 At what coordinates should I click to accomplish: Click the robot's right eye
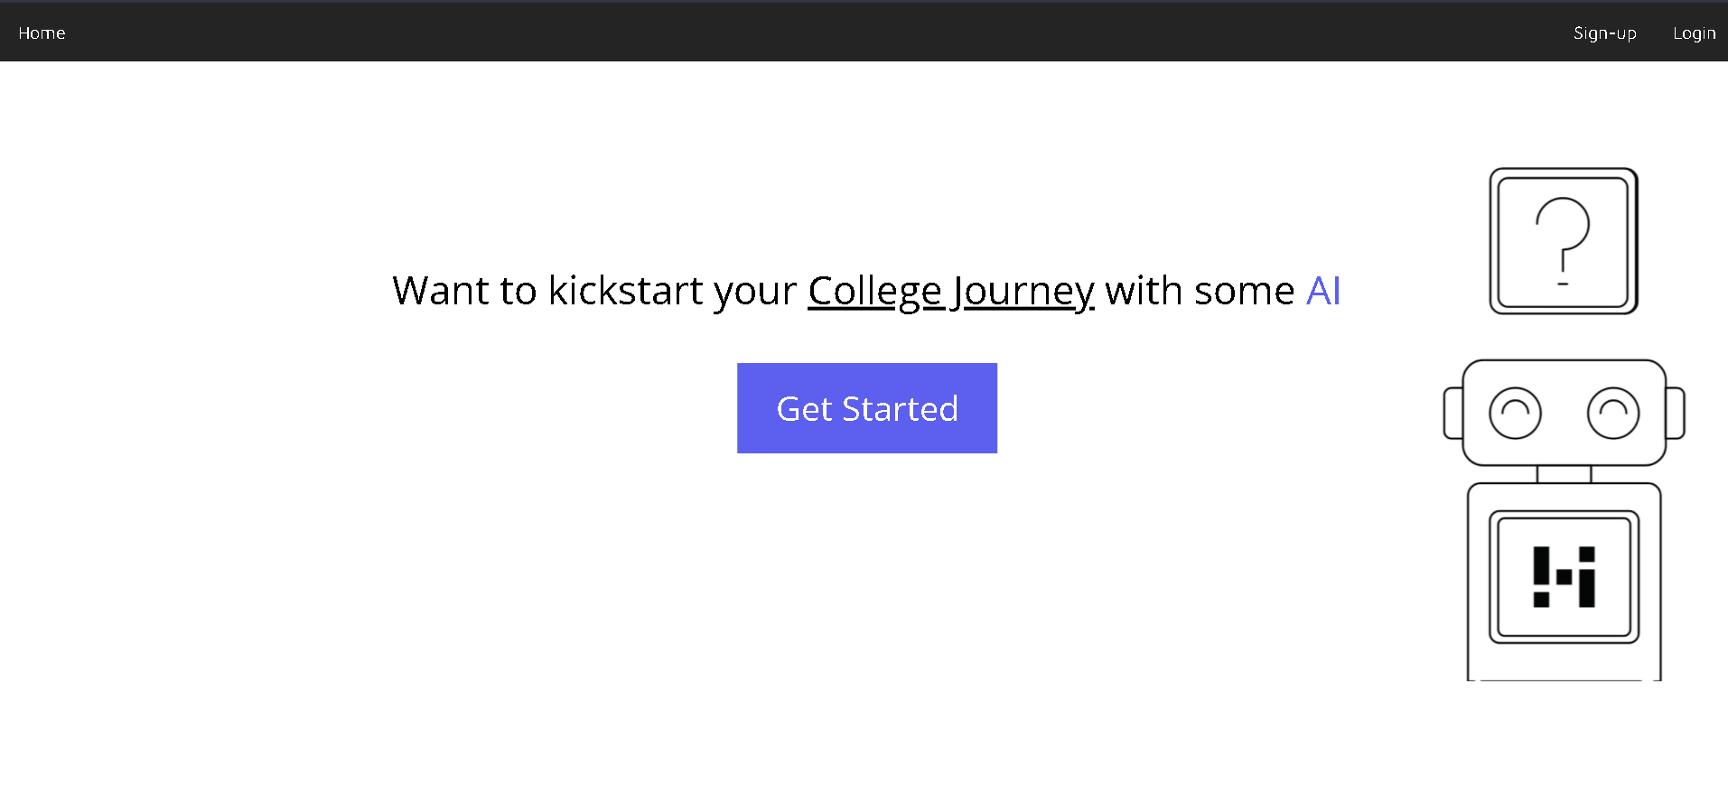1613,413
